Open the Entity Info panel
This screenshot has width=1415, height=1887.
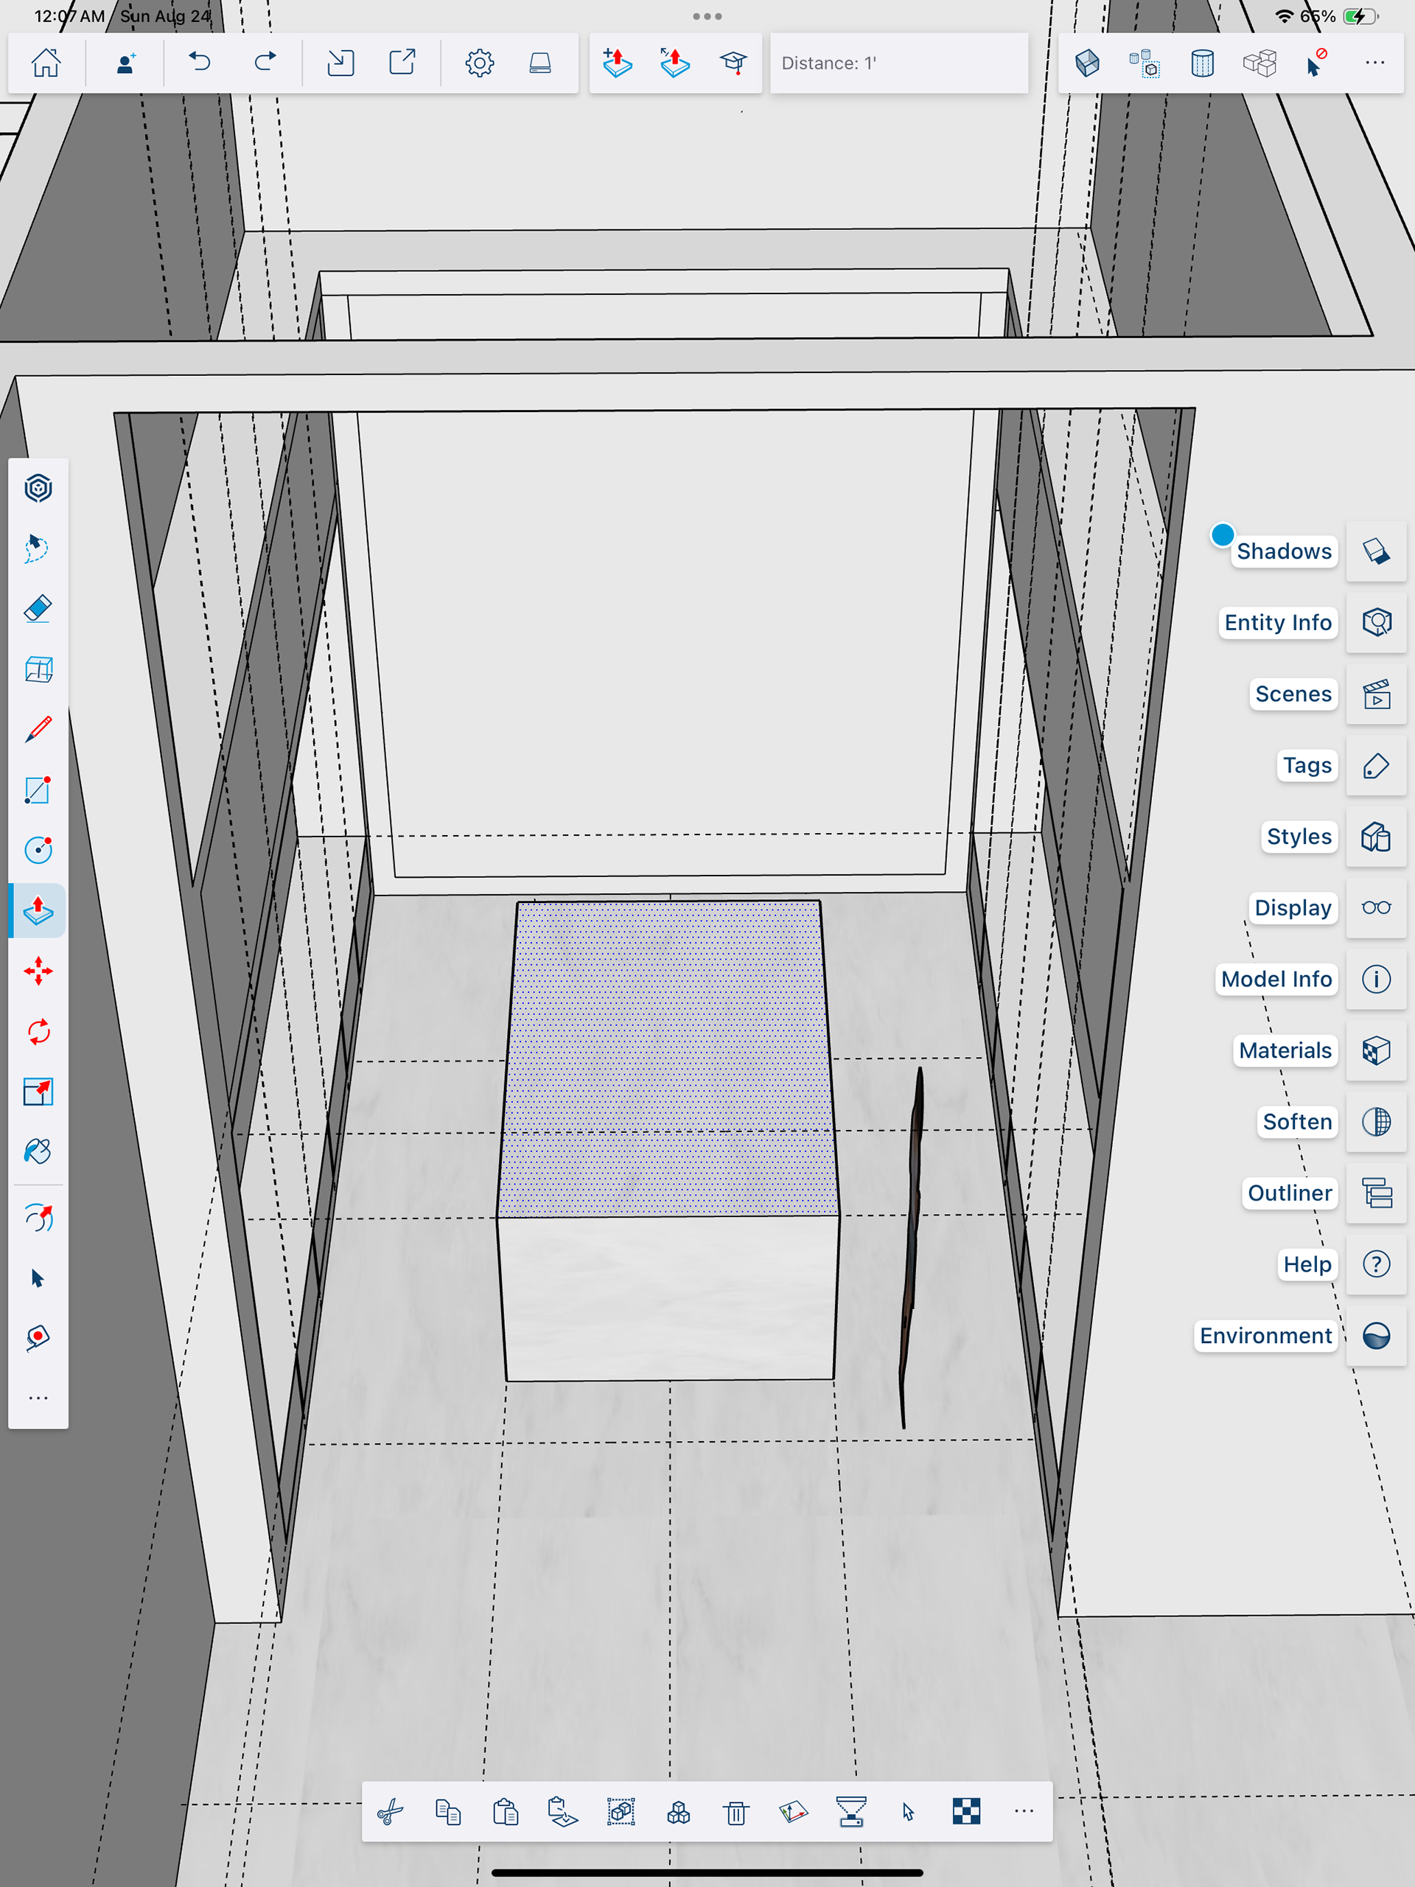point(1376,623)
